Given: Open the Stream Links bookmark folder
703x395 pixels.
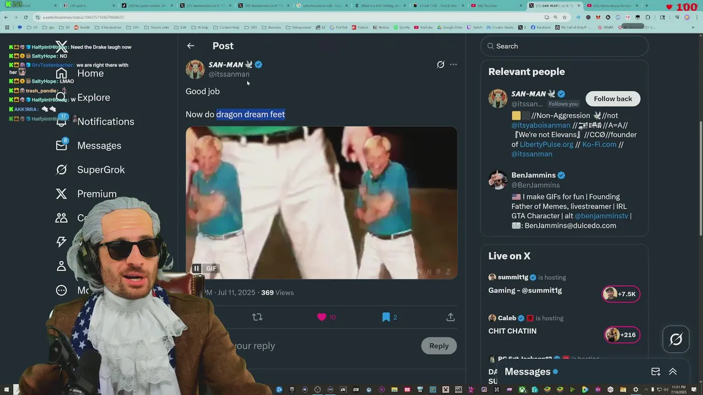Looking at the screenshot, I should 156,27.
